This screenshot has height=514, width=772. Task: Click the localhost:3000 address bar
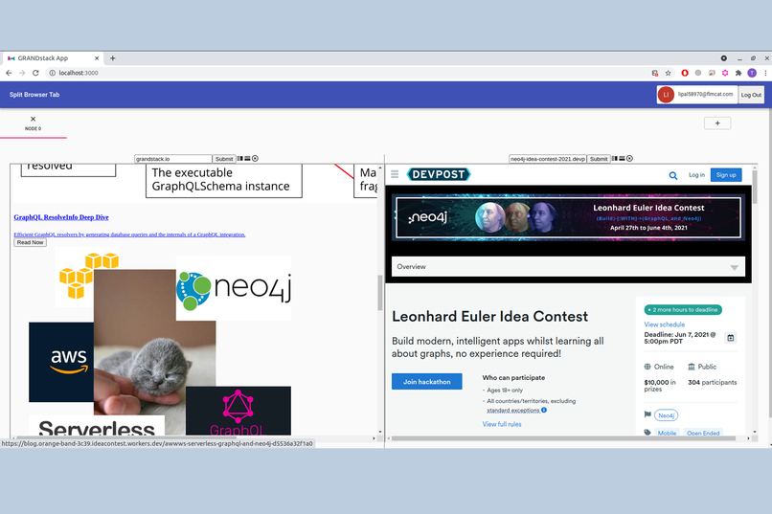pos(345,73)
